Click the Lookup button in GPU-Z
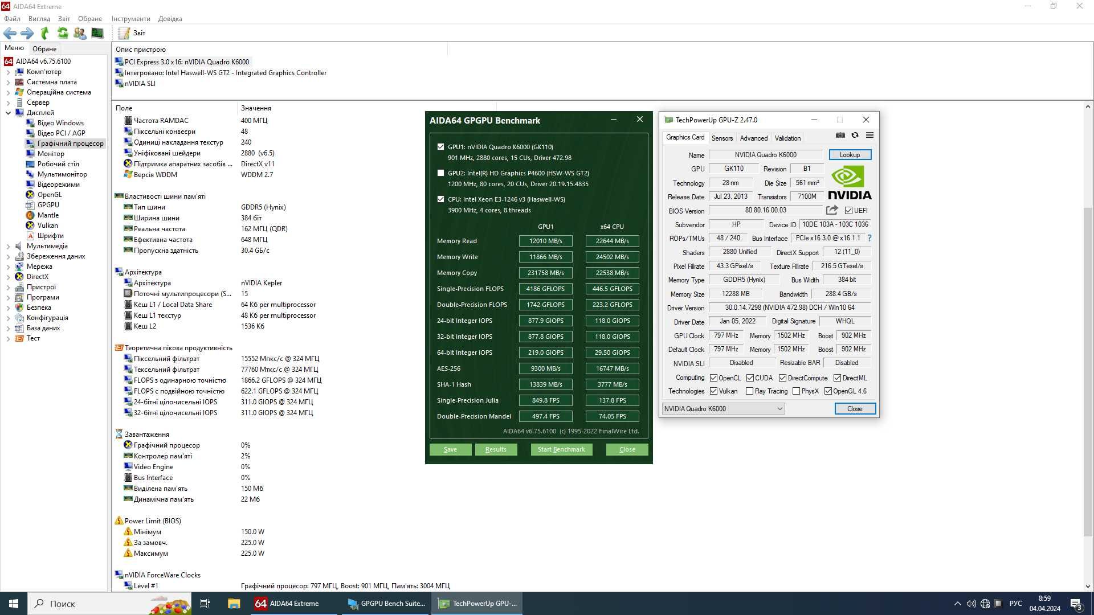Image resolution: width=1094 pixels, height=615 pixels. [x=850, y=155]
